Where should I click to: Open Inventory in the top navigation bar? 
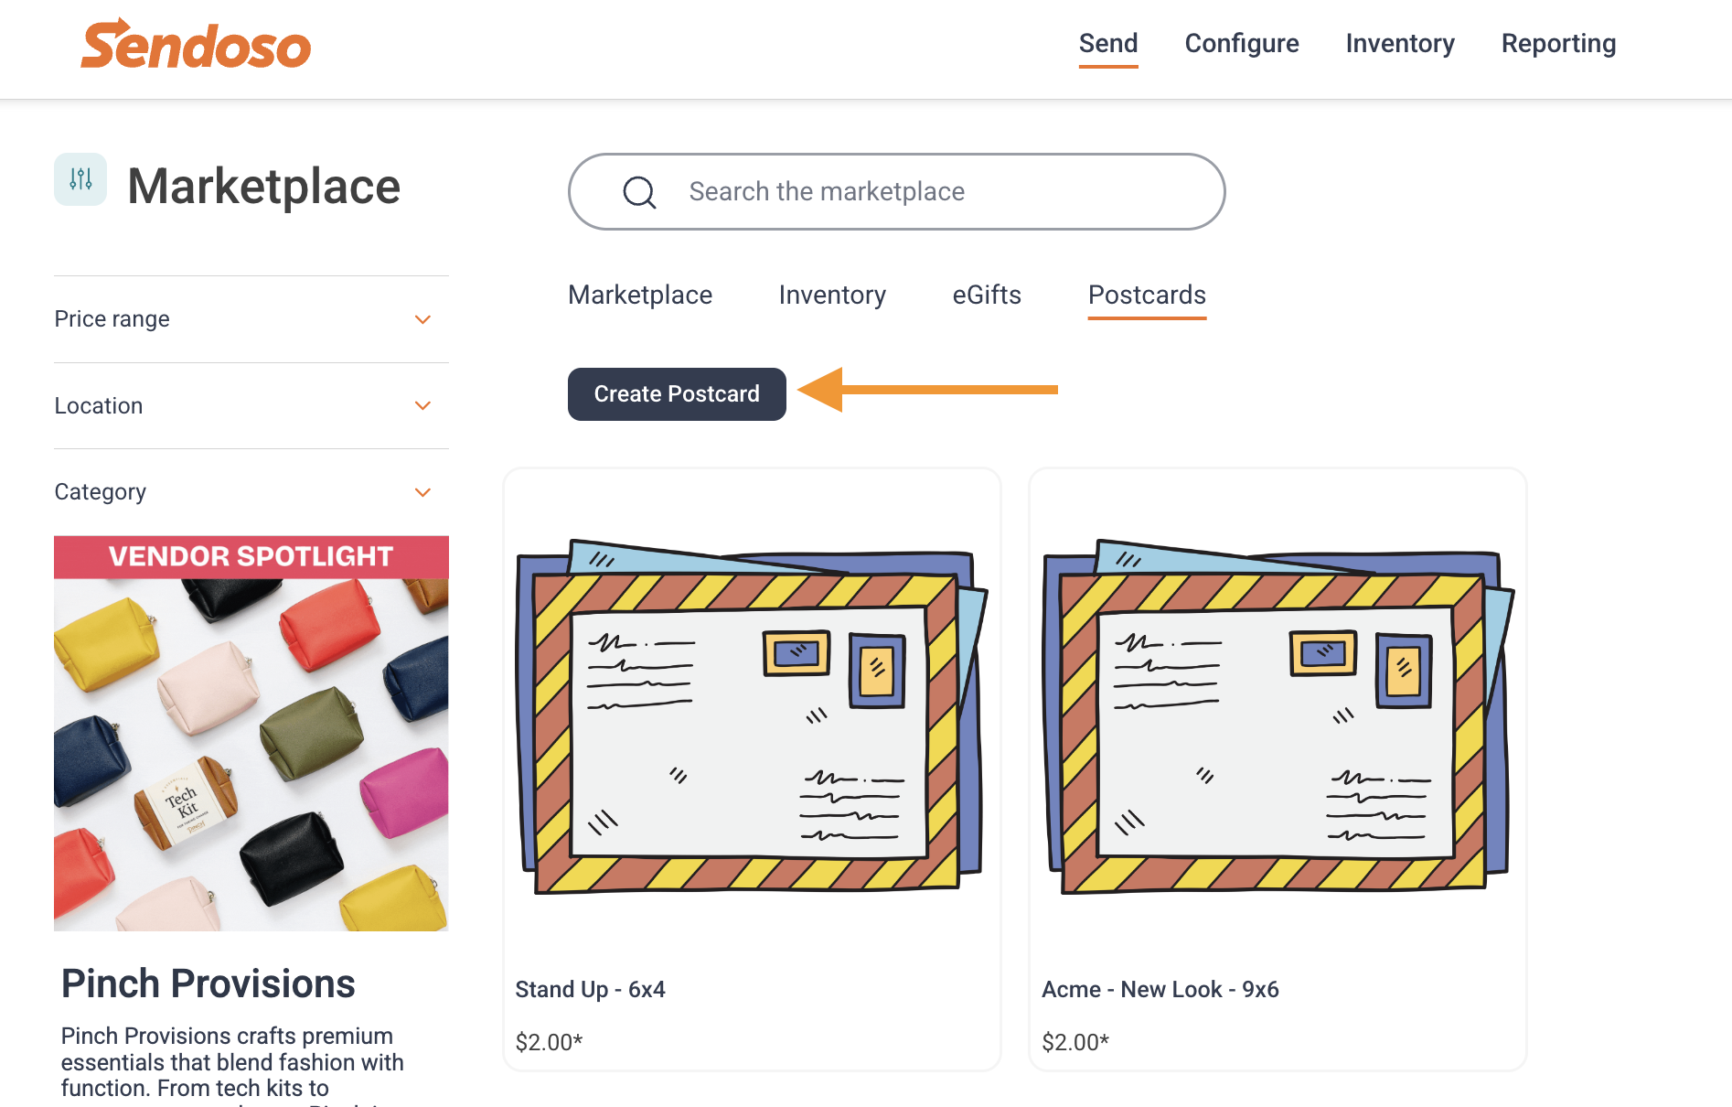click(1400, 44)
